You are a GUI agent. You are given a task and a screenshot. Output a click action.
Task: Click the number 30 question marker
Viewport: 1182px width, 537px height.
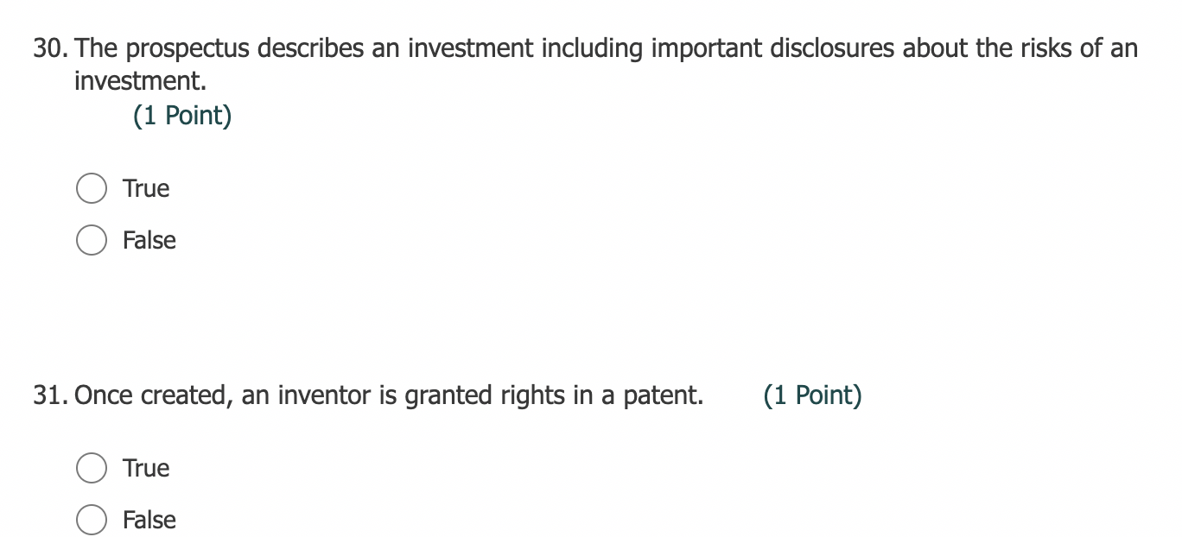(x=48, y=48)
